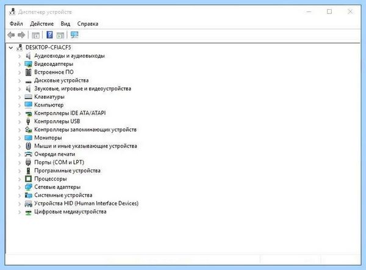Click the Программные устройства icon

28,171
